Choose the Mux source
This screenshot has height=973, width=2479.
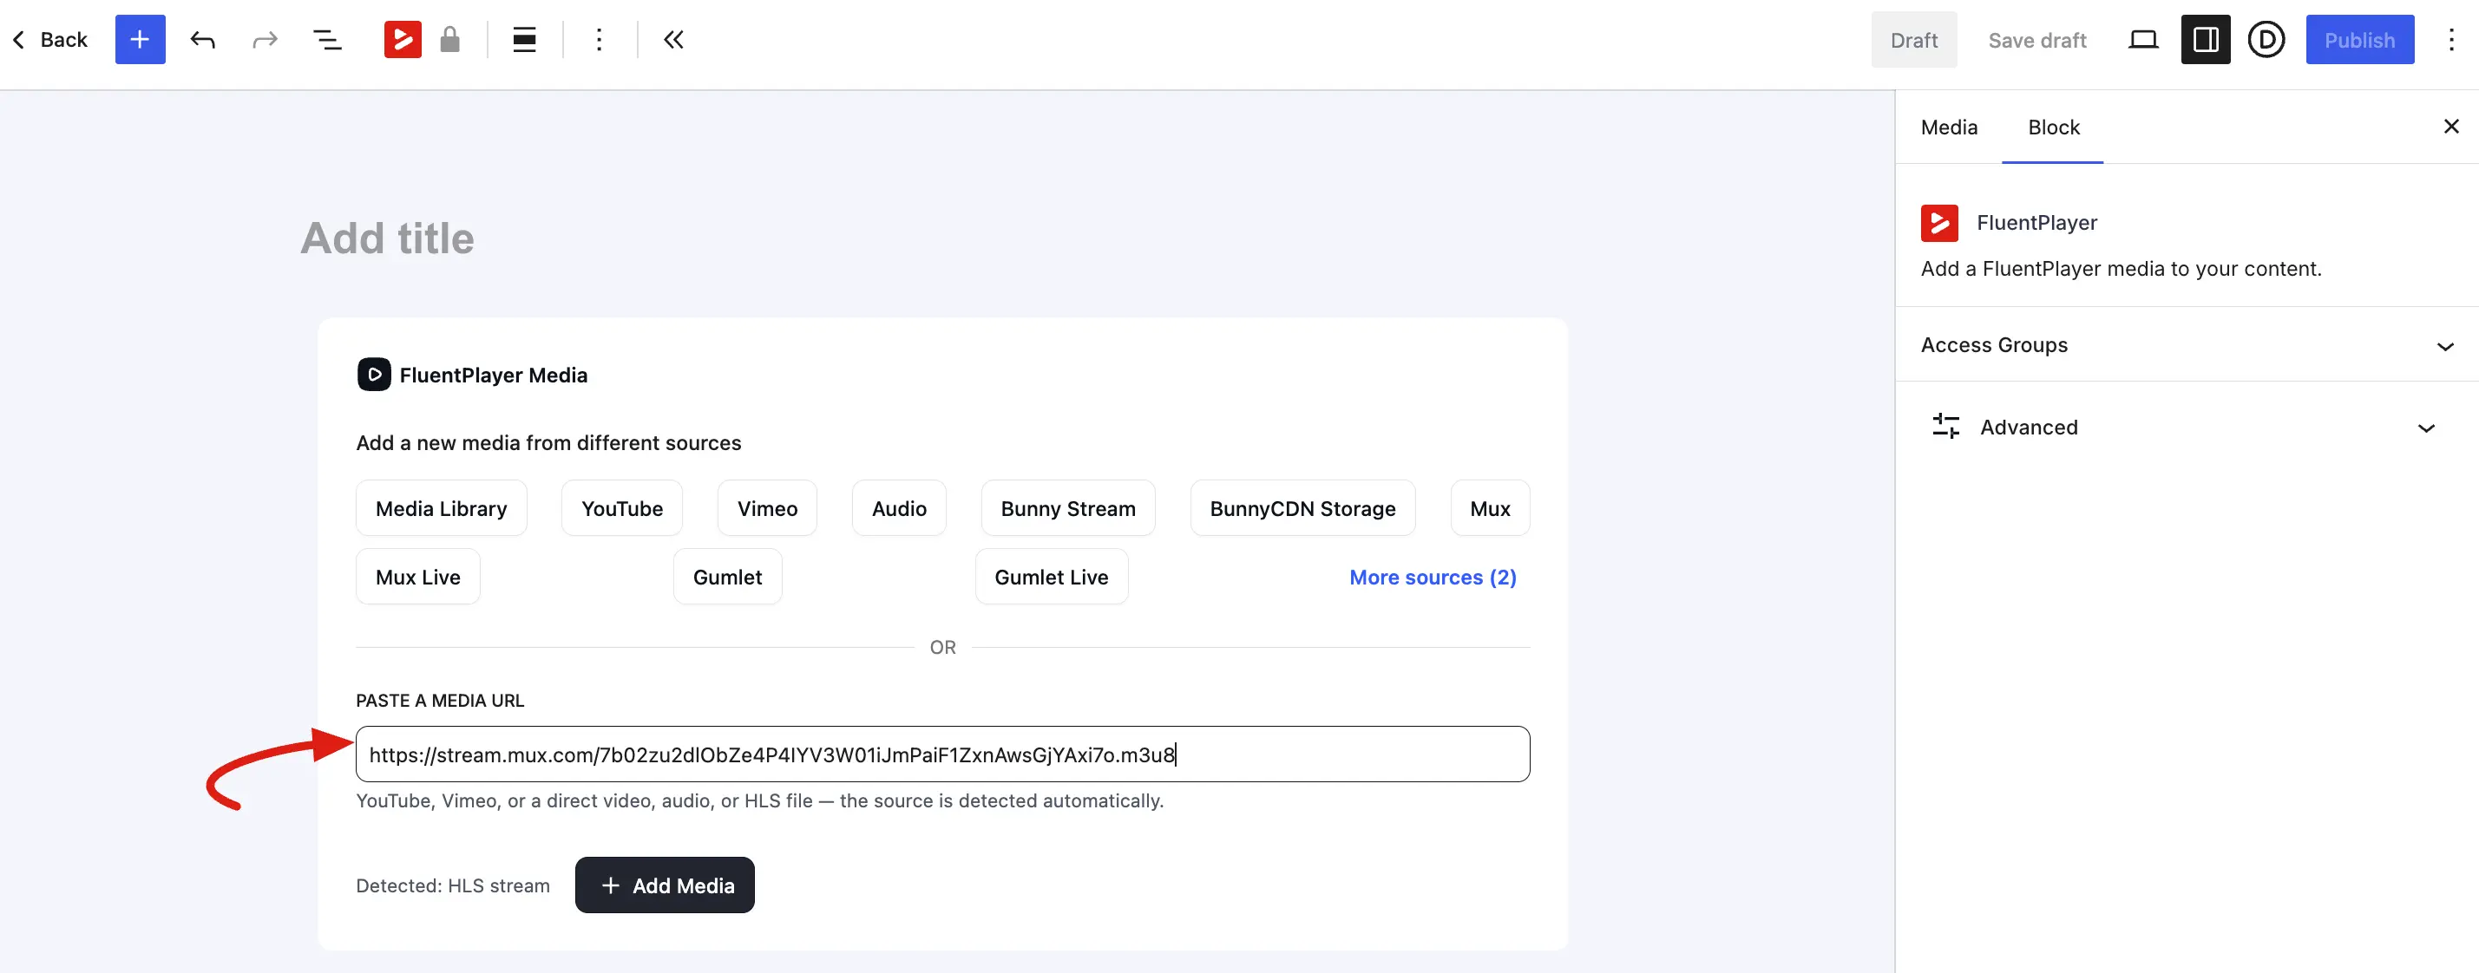(x=1490, y=507)
